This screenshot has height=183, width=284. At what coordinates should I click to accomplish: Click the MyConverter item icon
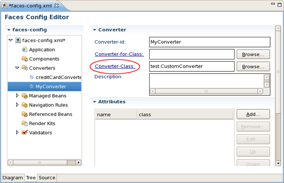pos(31,87)
